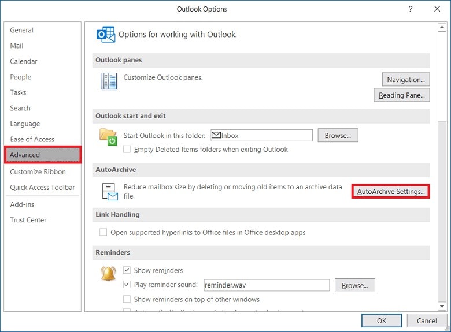This screenshot has height=332, width=451.
Task: Uncheck the Show reminders checkbox
Action: coord(127,270)
